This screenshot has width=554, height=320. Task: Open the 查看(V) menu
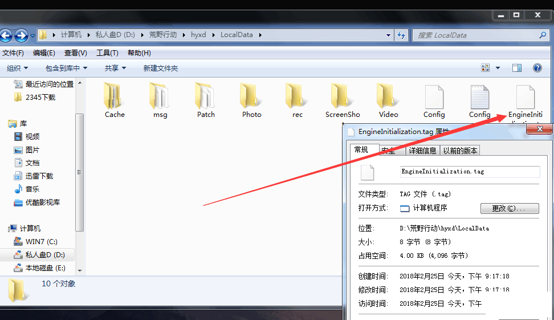click(76, 53)
